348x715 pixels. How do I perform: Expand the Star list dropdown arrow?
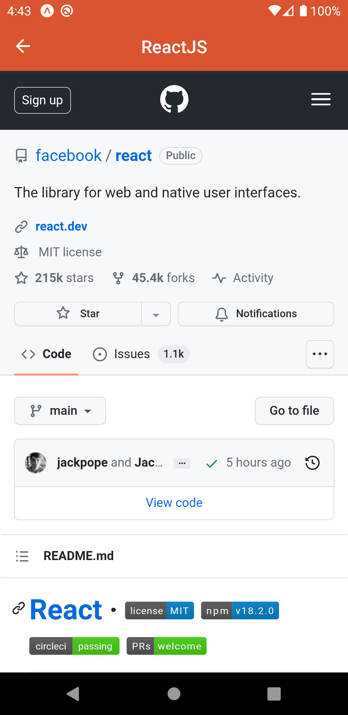[156, 314]
